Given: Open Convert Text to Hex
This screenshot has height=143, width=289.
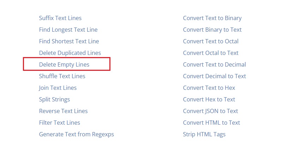Looking at the screenshot, I should tap(209, 88).
